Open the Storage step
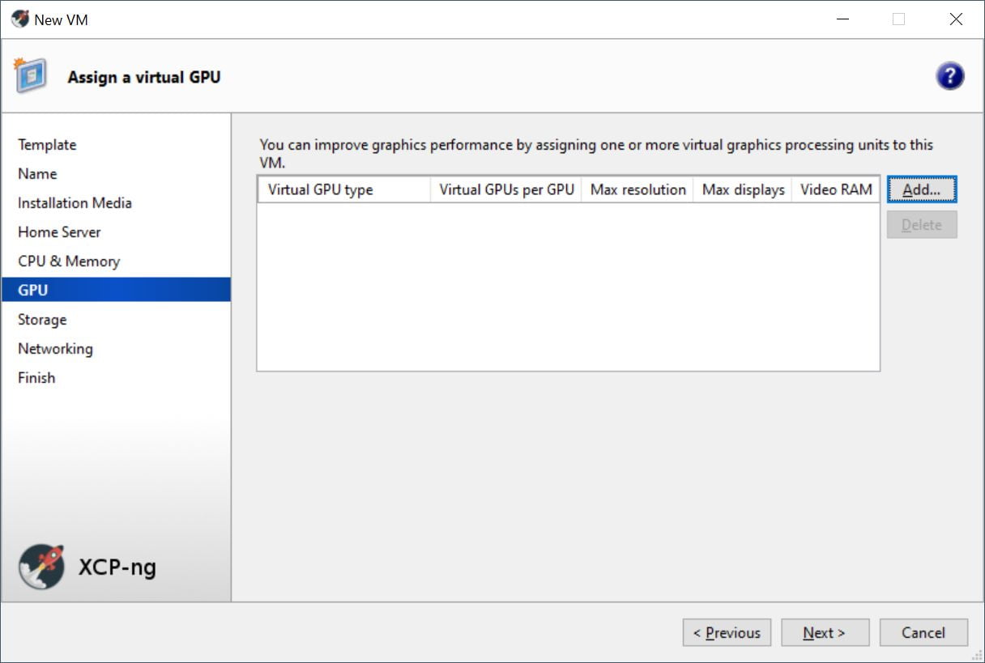 [x=42, y=320]
